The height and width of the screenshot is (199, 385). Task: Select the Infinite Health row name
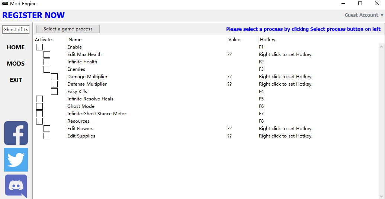[x=82, y=62]
